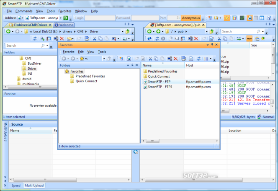Toggle the highlighted browser view icon in main toolbar
The height and width of the screenshot is (191, 278).
click(250, 18)
